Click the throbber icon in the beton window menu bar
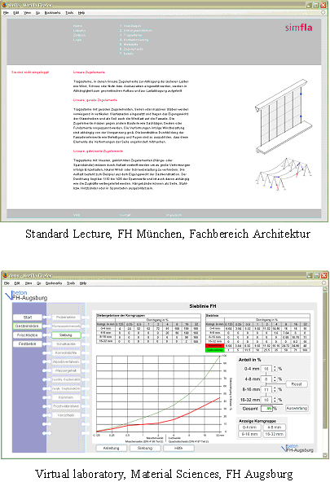330x482 pixels. coord(323,283)
